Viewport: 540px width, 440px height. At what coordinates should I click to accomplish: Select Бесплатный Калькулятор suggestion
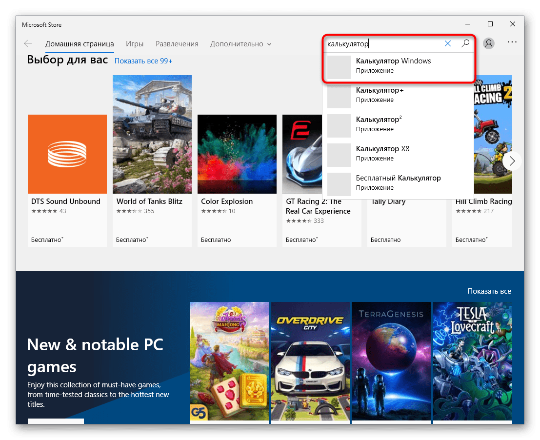pos(398,183)
